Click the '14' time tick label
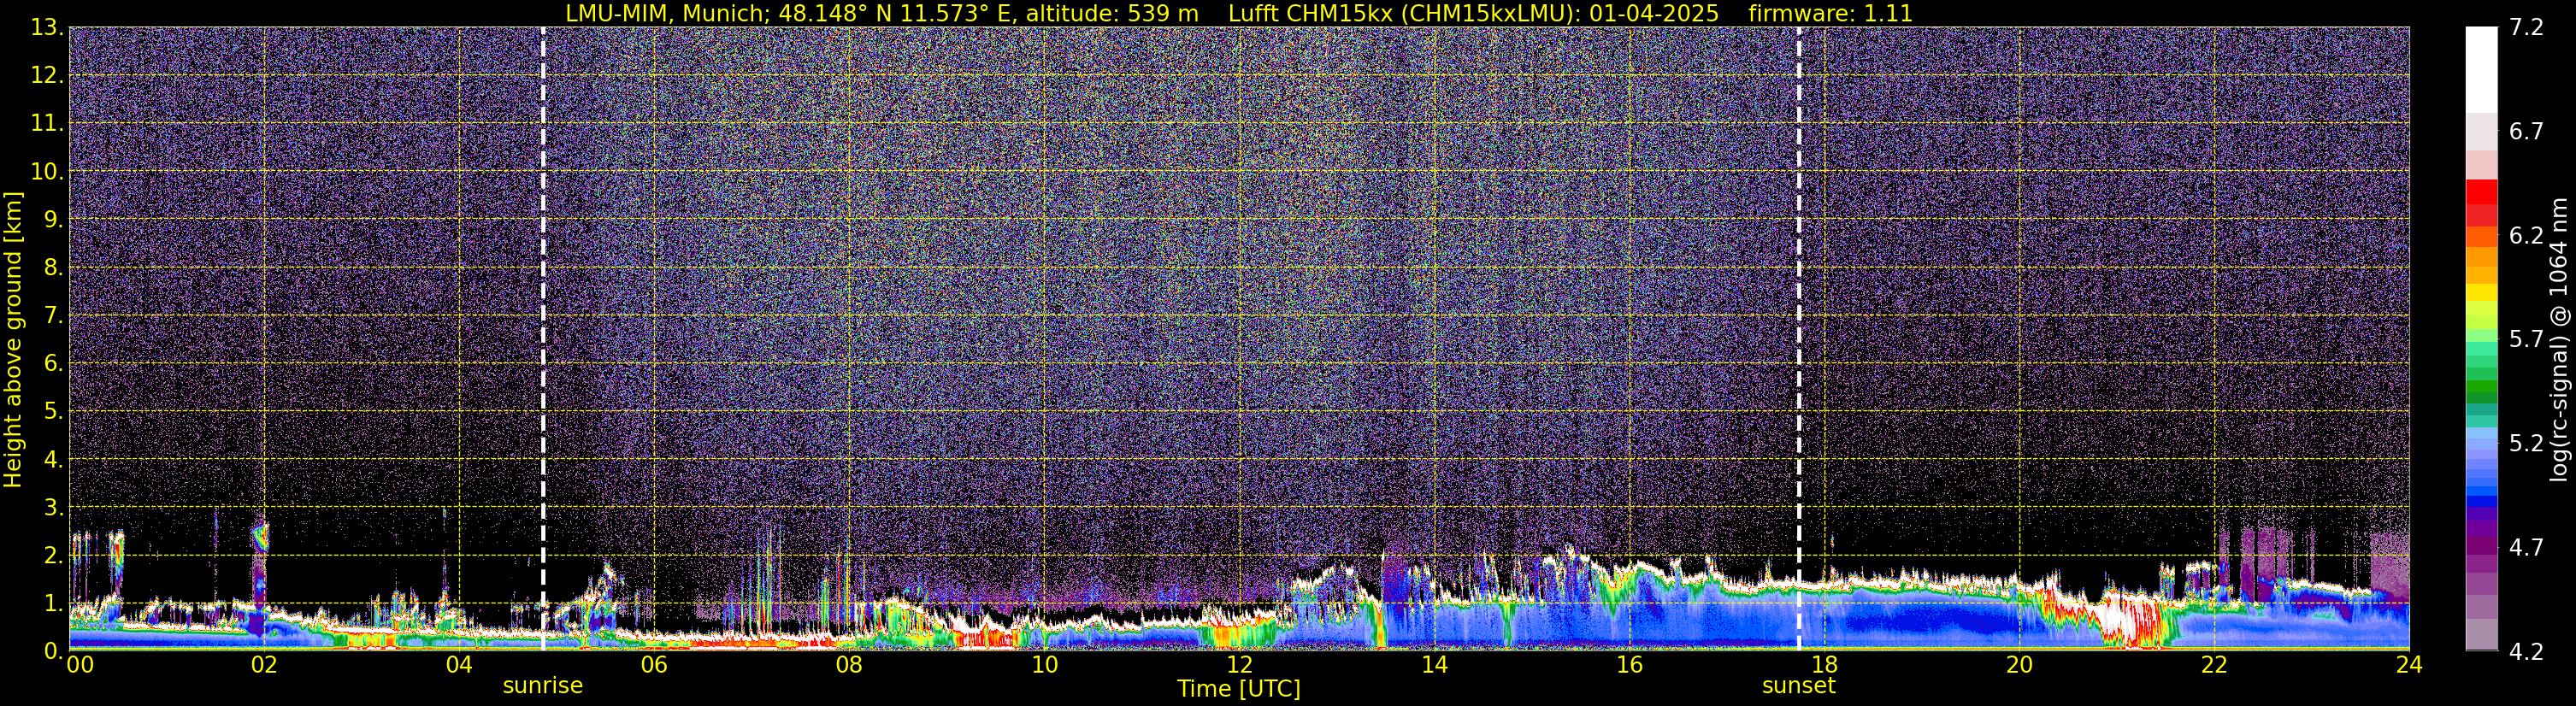Image resolution: width=2576 pixels, height=706 pixels. [x=1434, y=665]
